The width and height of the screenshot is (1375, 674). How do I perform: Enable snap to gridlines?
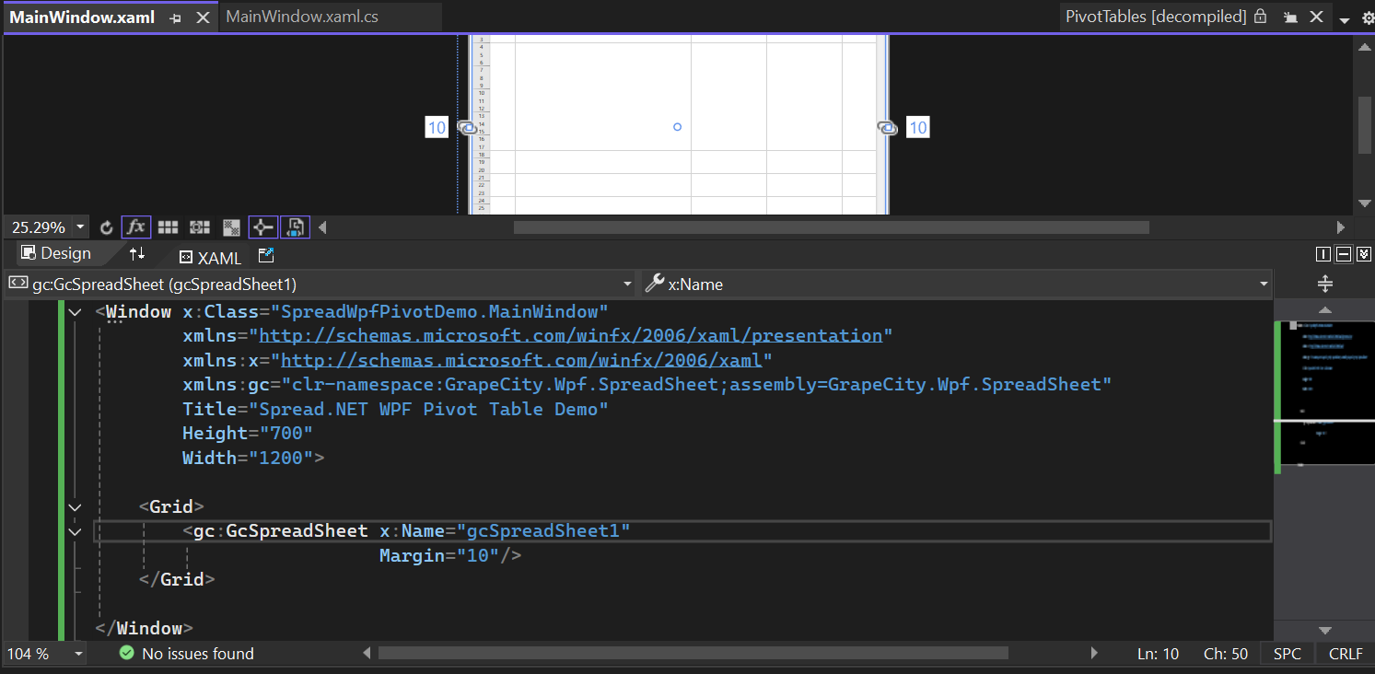(200, 227)
